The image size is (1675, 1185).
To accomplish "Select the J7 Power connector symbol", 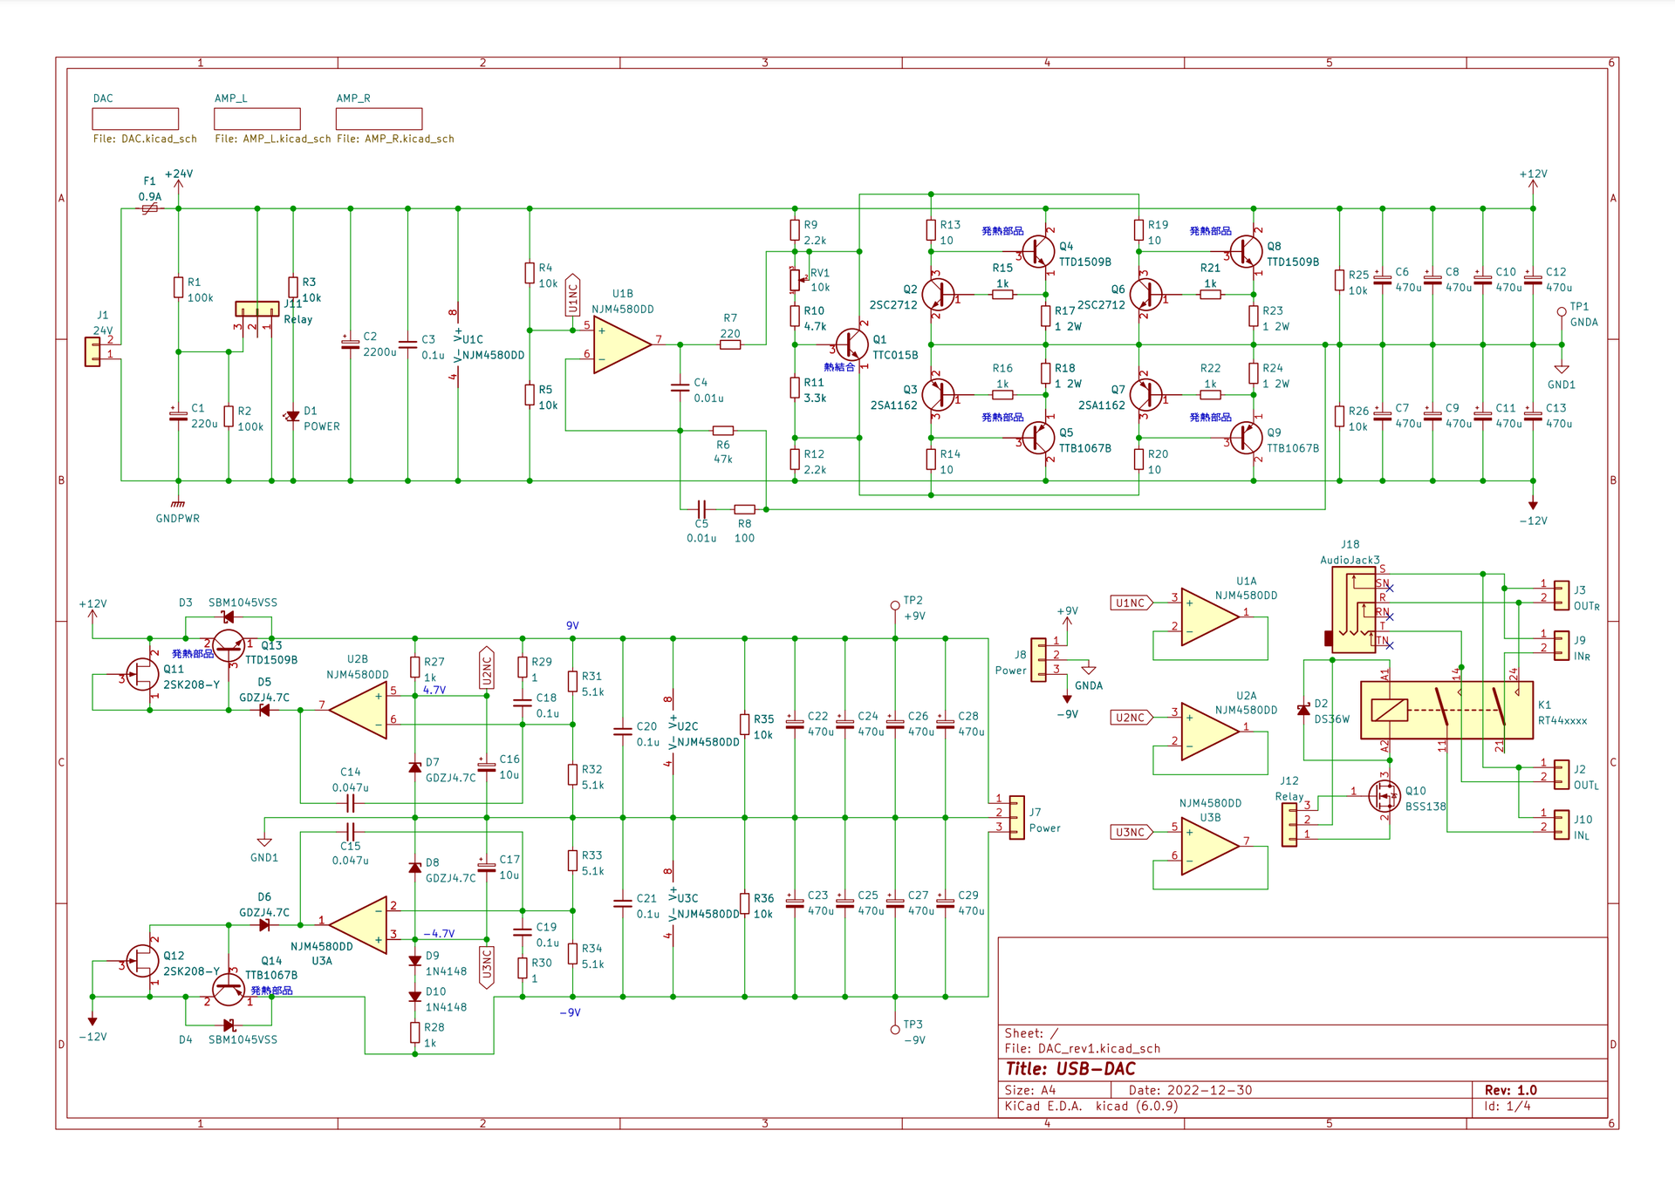I will [x=1016, y=817].
